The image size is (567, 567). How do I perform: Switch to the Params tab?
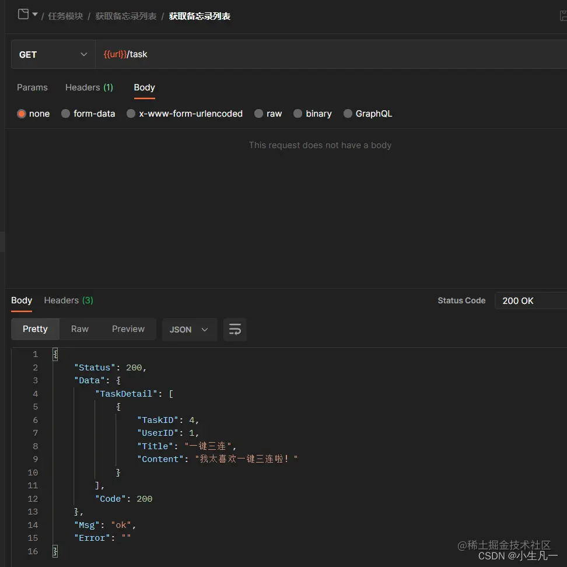(32, 87)
